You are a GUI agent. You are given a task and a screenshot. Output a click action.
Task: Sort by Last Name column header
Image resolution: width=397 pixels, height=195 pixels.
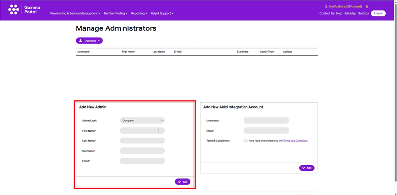(x=158, y=52)
